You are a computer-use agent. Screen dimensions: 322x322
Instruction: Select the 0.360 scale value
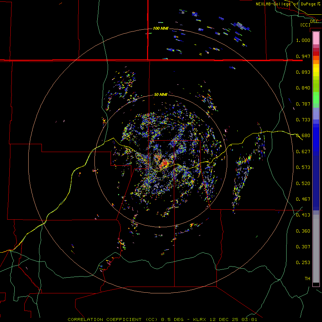click(x=303, y=231)
